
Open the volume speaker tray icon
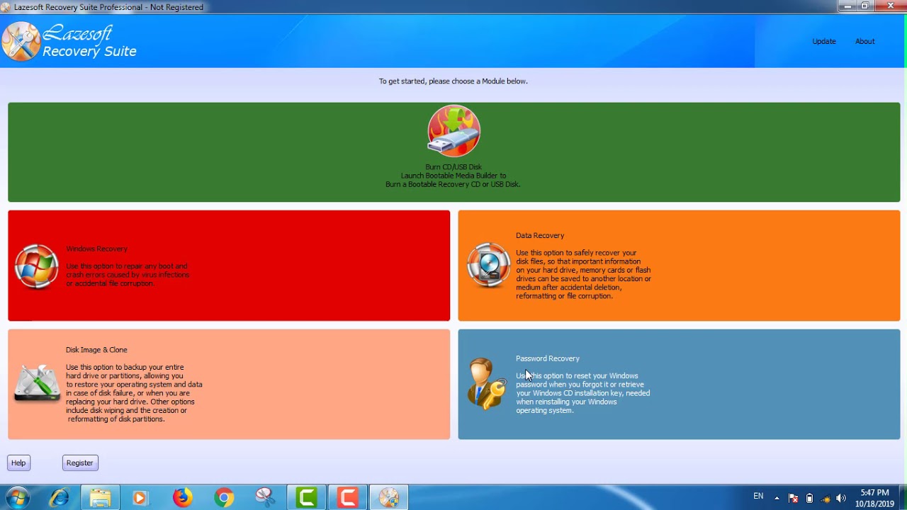[x=841, y=498]
